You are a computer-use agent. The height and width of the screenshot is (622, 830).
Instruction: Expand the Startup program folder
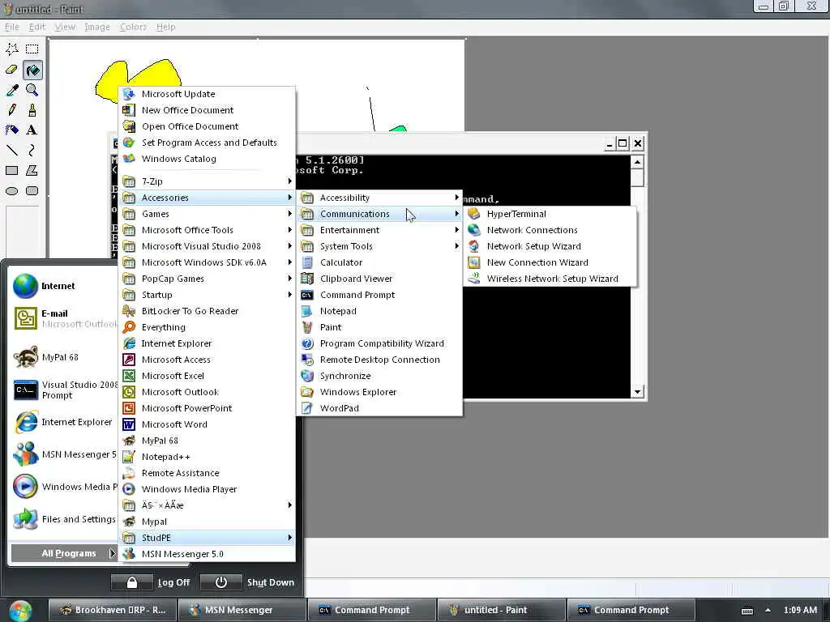(x=207, y=295)
